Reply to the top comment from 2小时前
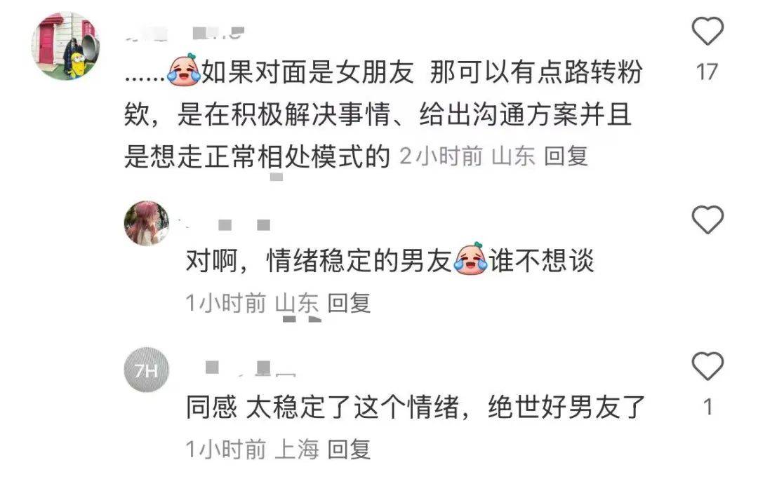The width and height of the screenshot is (758, 486). click(x=566, y=156)
